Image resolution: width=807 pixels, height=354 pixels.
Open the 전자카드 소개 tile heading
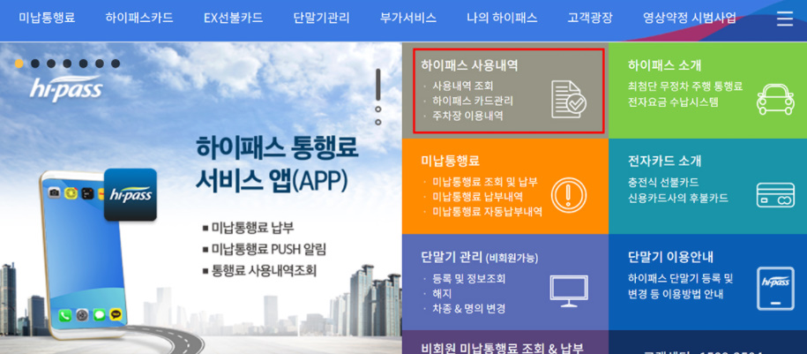pos(664,162)
